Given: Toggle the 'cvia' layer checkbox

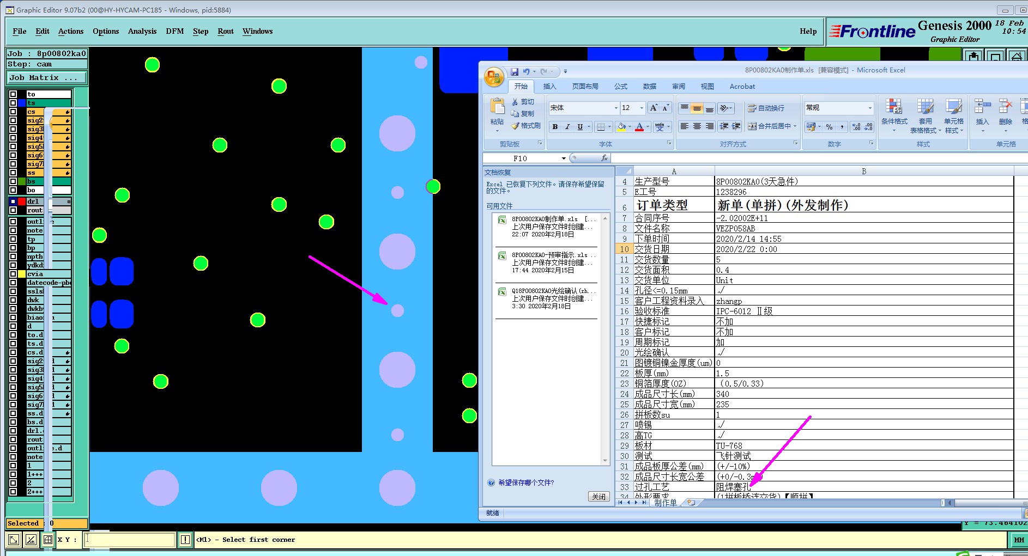Looking at the screenshot, I should click(x=13, y=274).
